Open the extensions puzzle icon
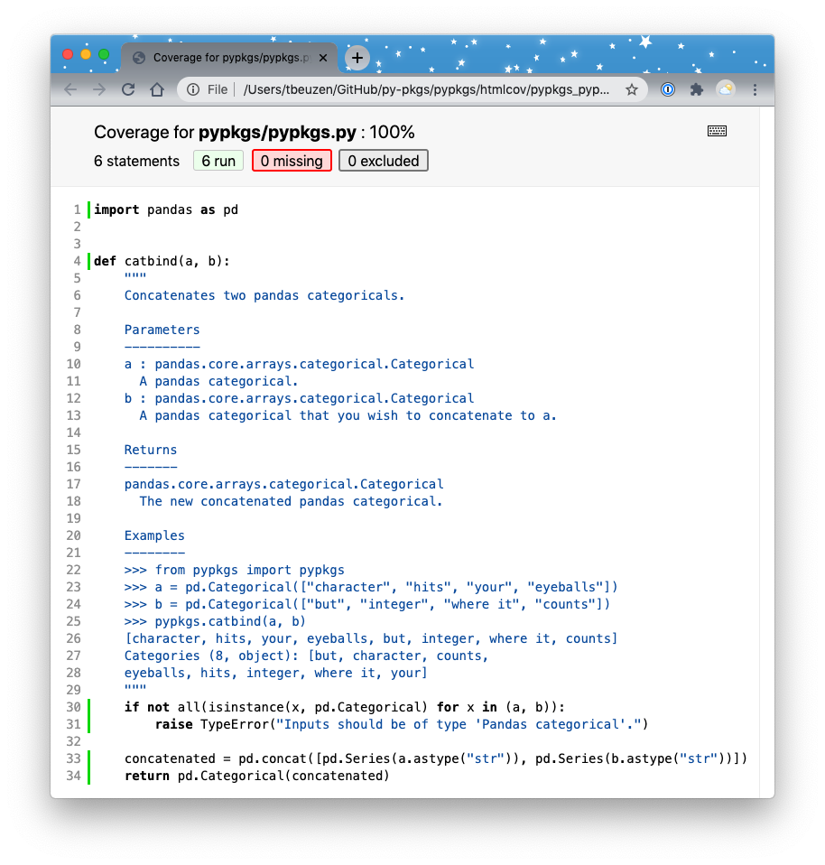The image size is (825, 865). point(697,89)
